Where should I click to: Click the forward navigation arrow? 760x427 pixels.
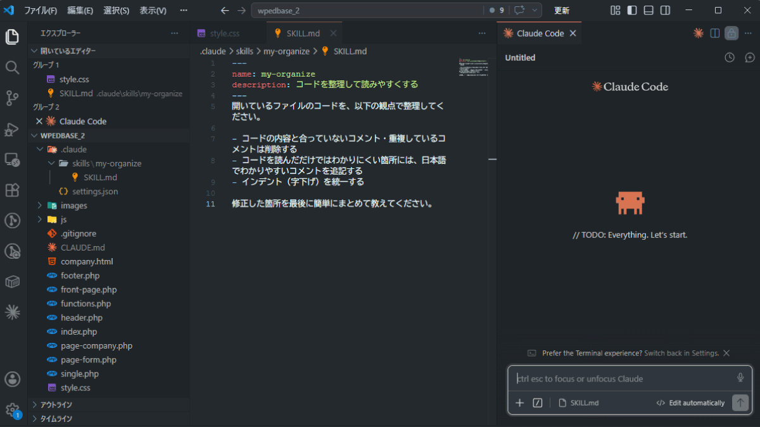241,11
